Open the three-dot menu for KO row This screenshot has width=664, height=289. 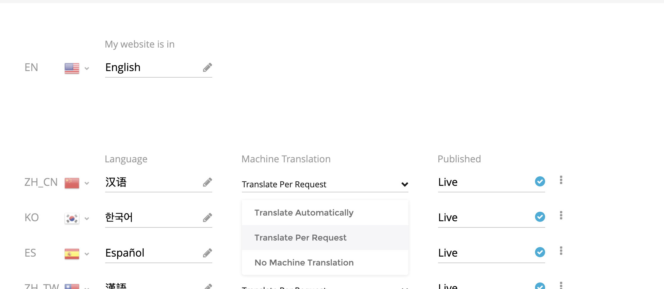pyautogui.click(x=561, y=216)
